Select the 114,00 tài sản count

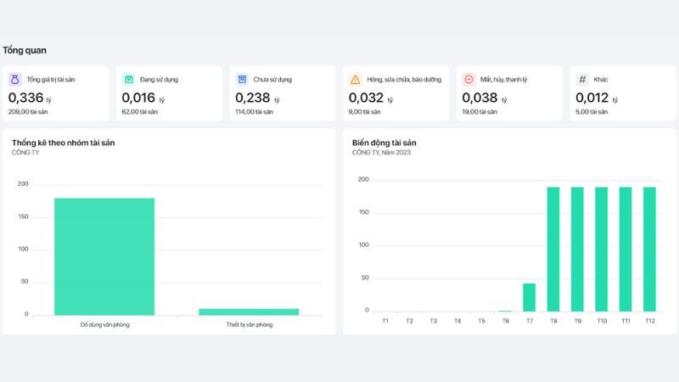pos(255,111)
